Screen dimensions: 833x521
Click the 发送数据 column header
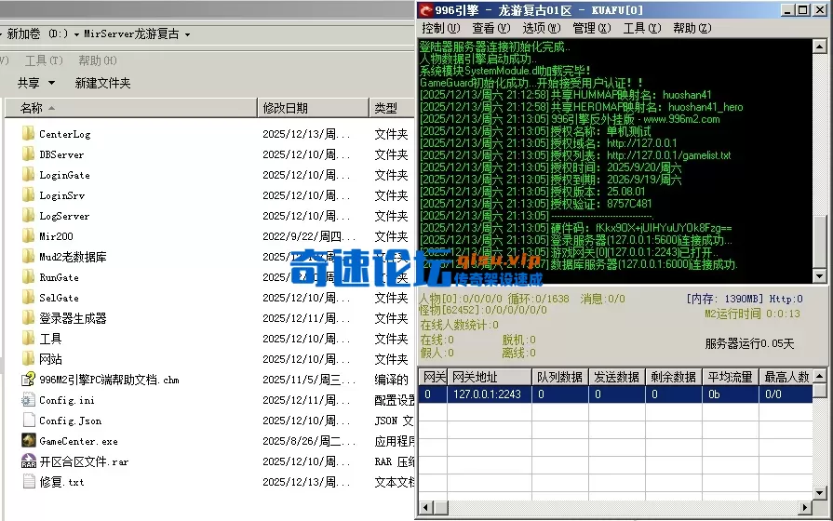pyautogui.click(x=617, y=377)
